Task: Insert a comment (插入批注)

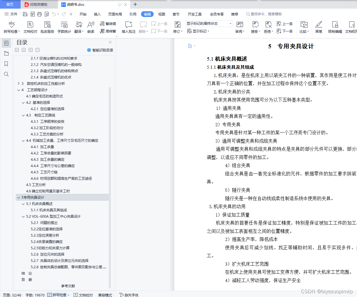Action: pos(128,27)
